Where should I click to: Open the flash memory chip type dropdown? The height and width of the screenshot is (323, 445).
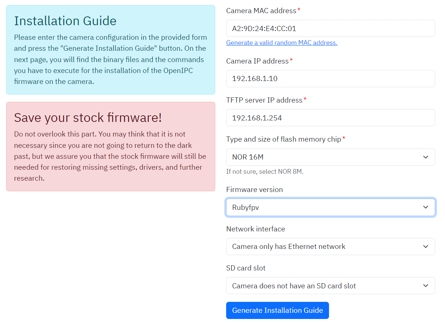[330, 157]
